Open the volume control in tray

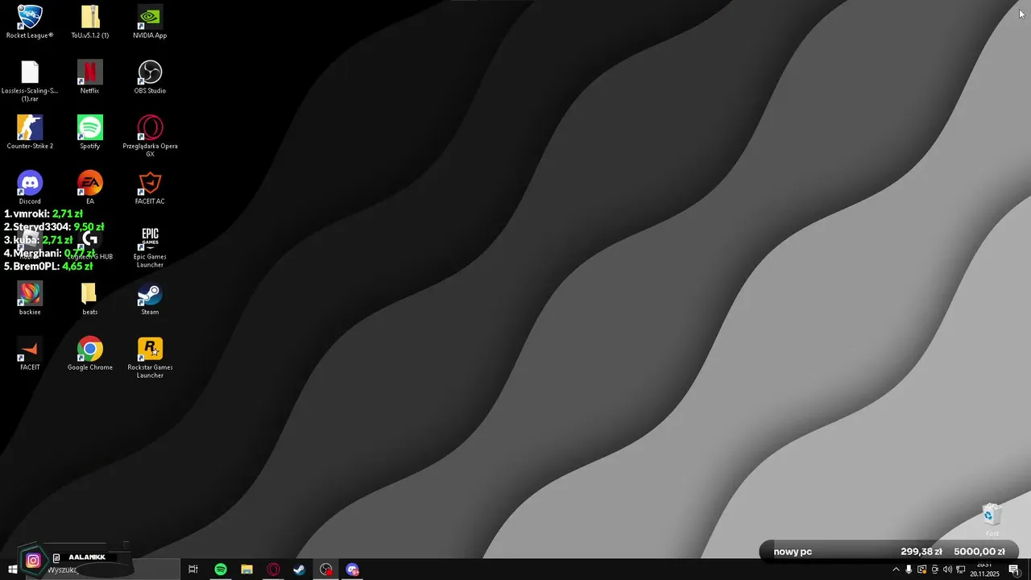click(947, 570)
